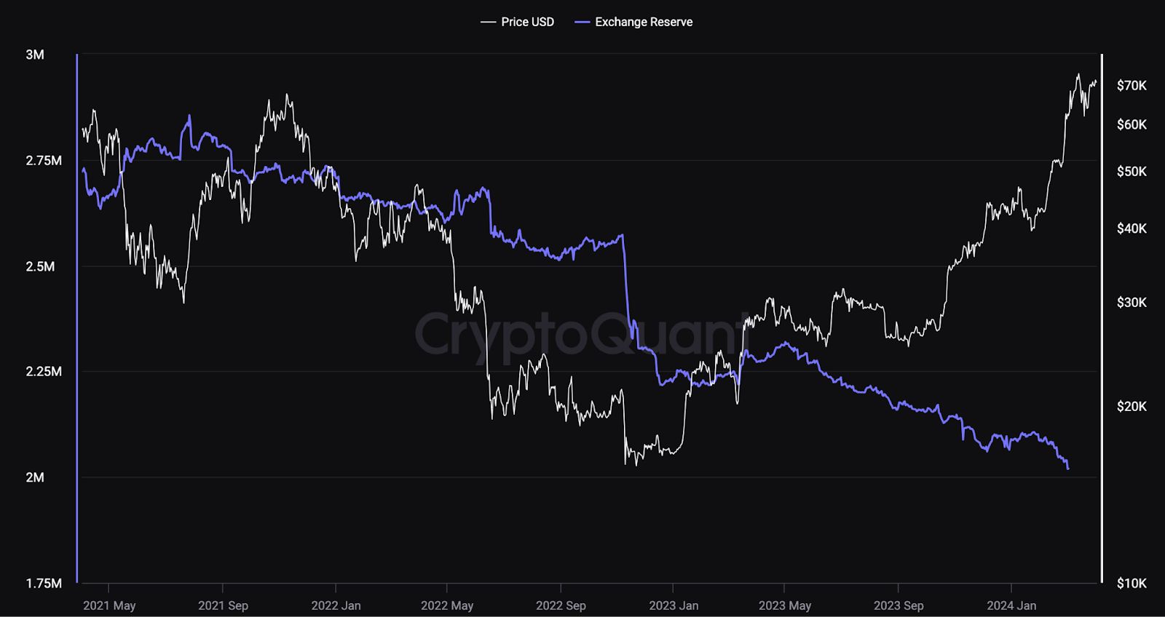Screen dimensions: 1165x617
Task: Click the 1.75M reserve axis label
Action: [44, 584]
